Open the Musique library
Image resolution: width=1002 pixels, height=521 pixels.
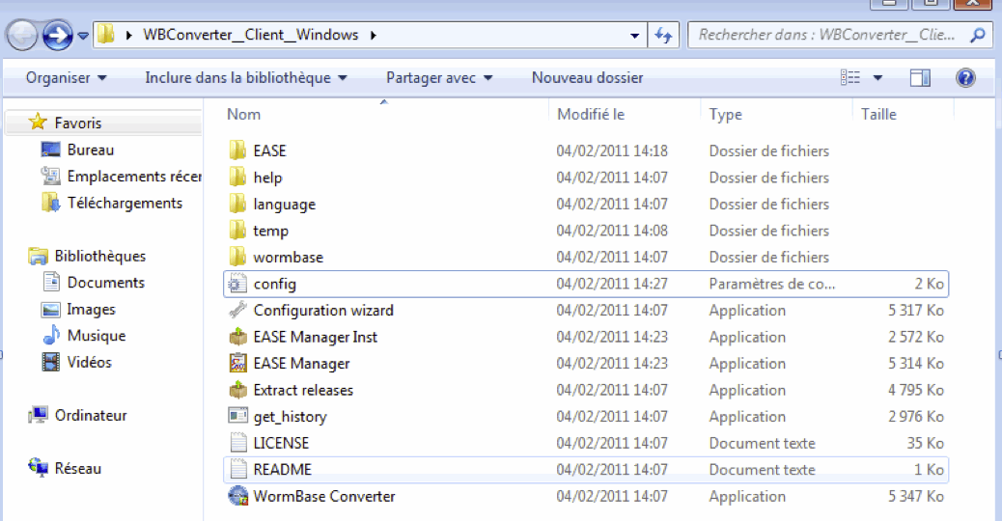(97, 336)
